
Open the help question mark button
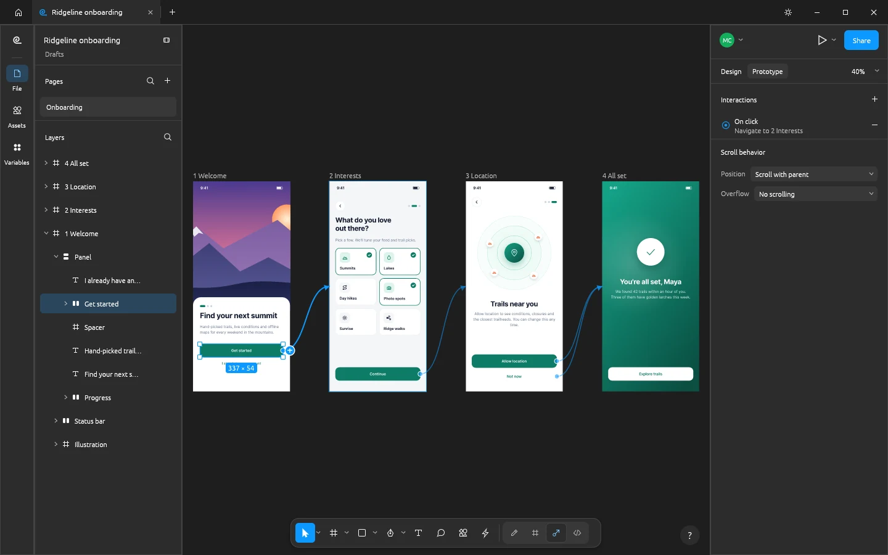(x=689, y=535)
